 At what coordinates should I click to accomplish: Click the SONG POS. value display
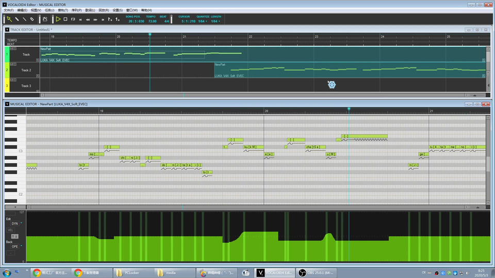coord(136,22)
